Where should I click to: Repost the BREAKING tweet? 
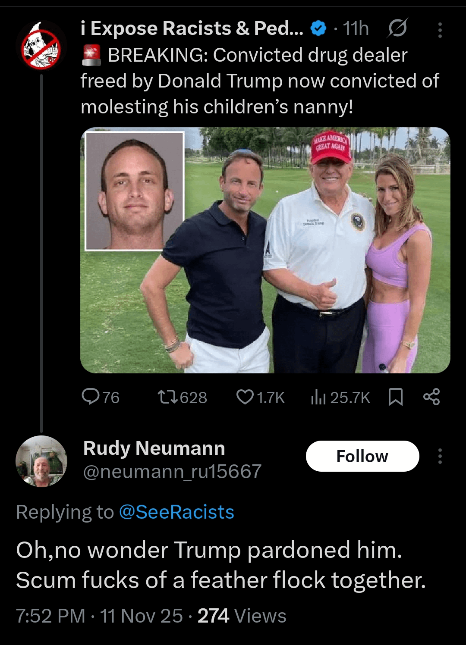click(x=182, y=397)
